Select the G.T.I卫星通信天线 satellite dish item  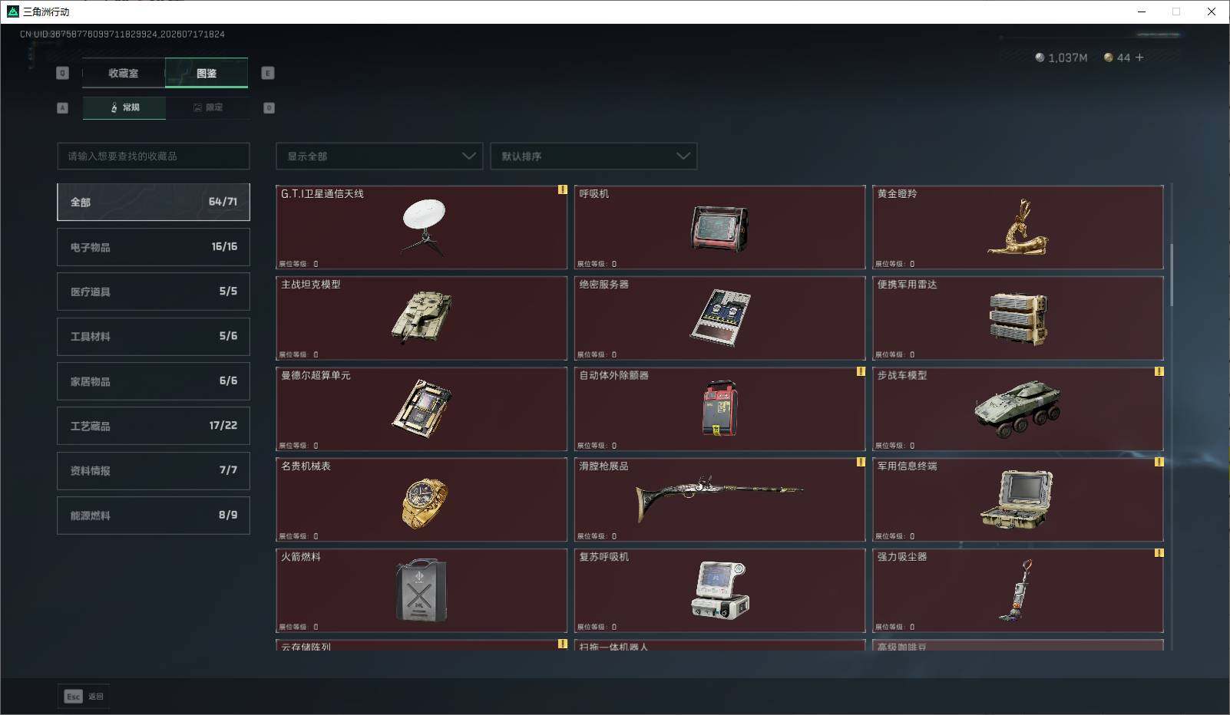422,227
